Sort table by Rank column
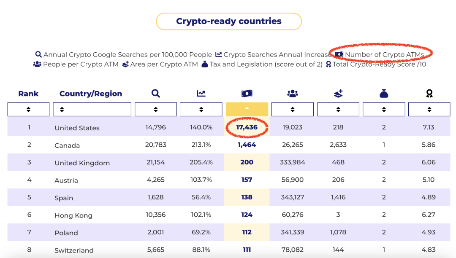 28,110
